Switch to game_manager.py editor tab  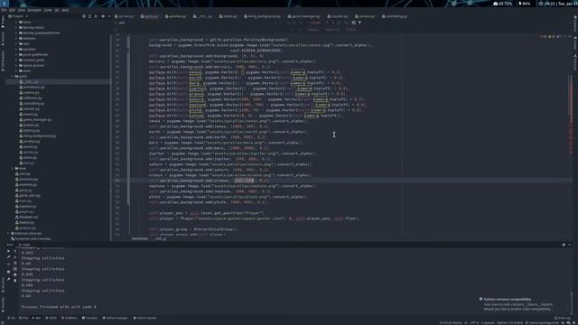304,16
